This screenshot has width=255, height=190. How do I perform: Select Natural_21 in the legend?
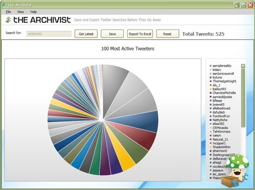[220, 140]
